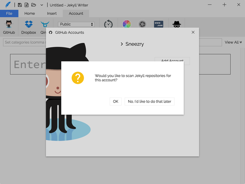The image size is (245, 184).
Task: Open the File menu
Action: tap(9, 13)
